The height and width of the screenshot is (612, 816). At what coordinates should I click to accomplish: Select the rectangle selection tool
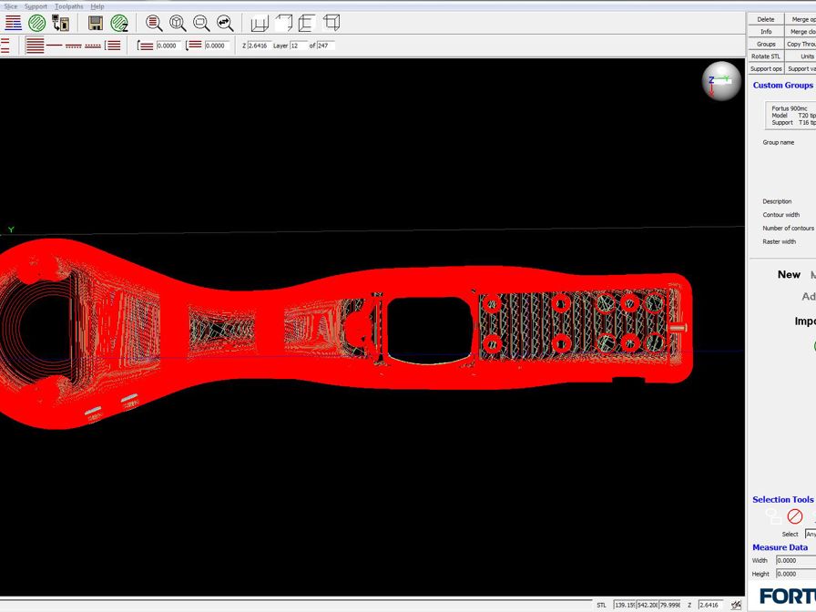tap(772, 516)
